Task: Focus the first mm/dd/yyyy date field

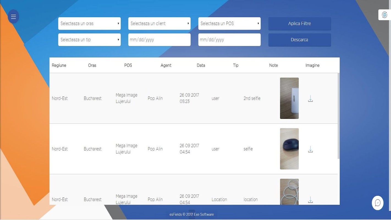Action: click(159, 40)
